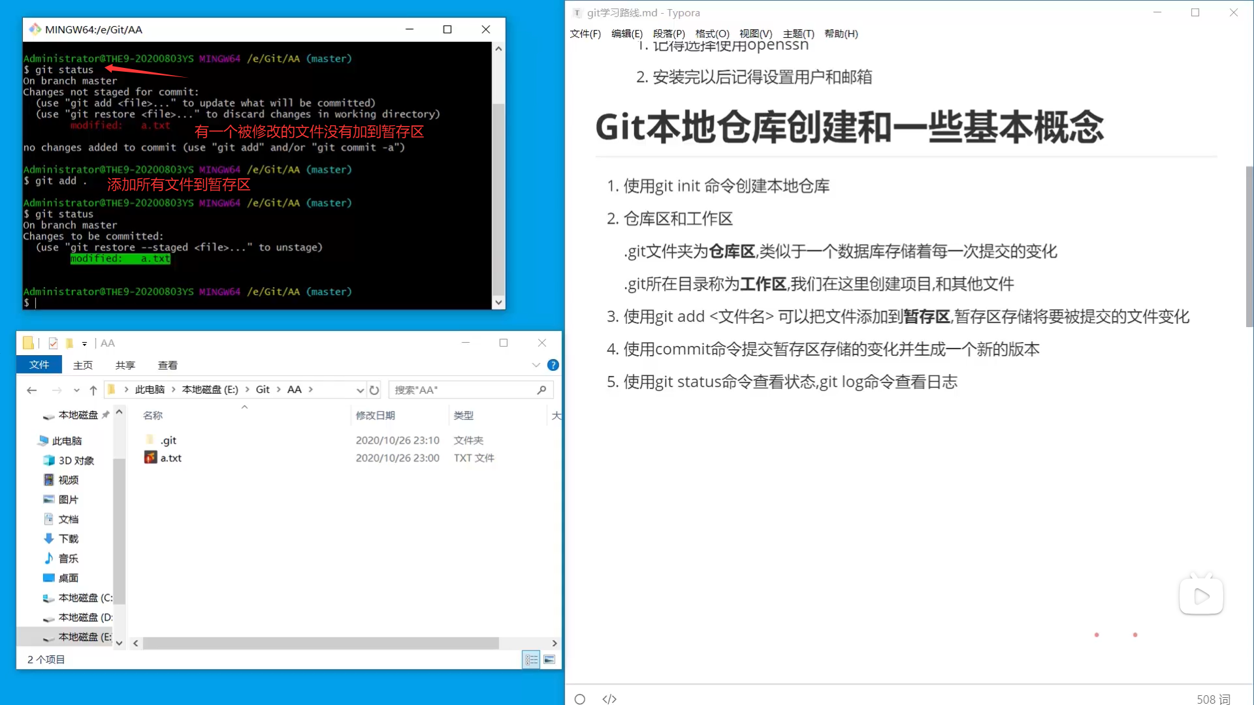Click the properties checkmark icon in quick access toolbar

[x=53, y=343]
